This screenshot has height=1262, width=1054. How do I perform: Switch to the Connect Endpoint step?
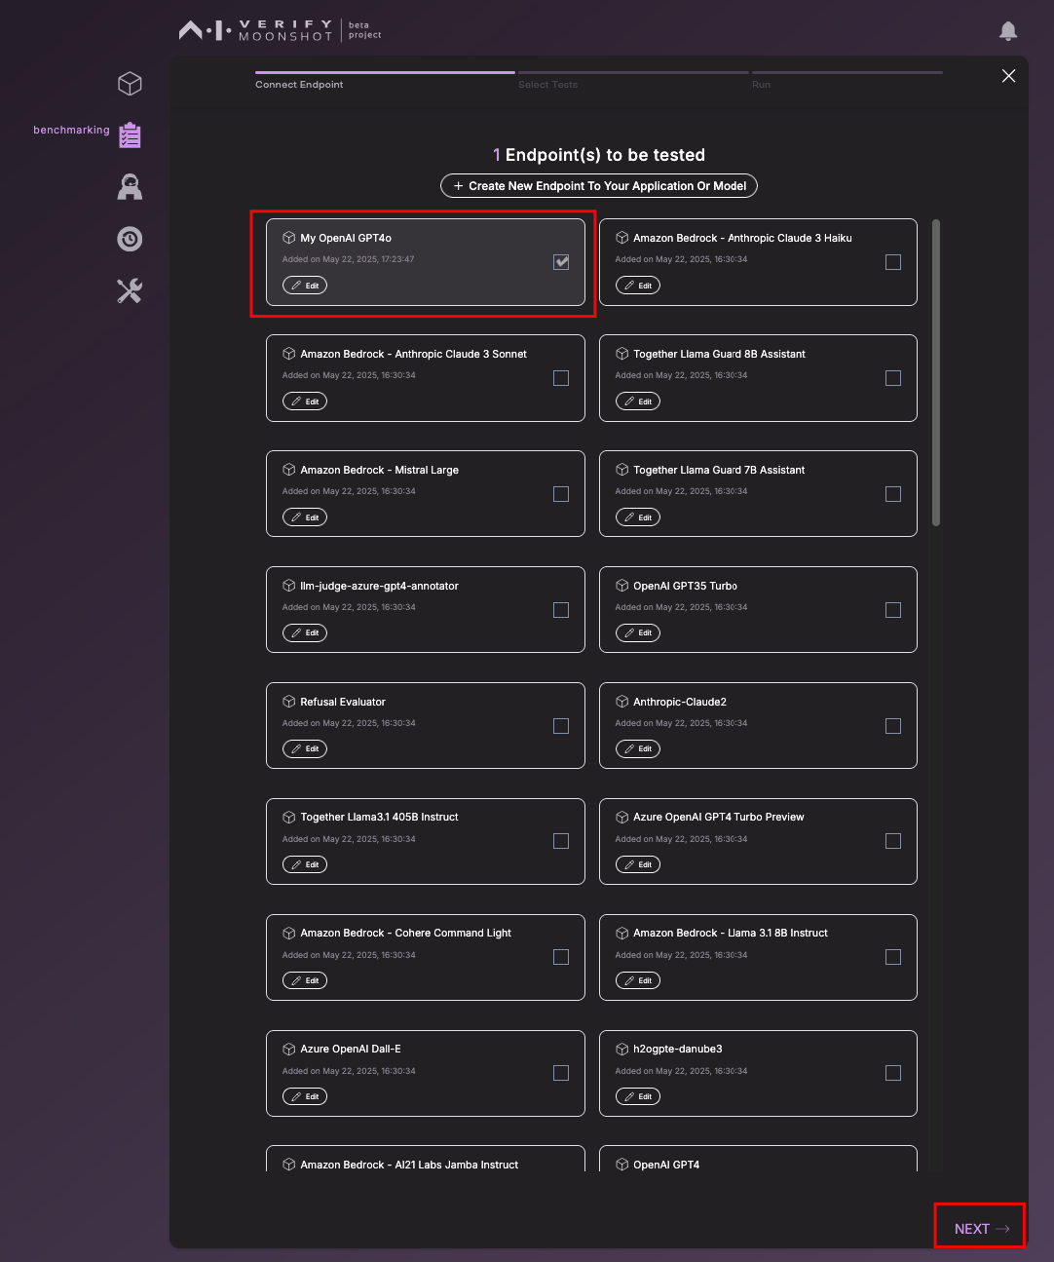click(x=299, y=85)
